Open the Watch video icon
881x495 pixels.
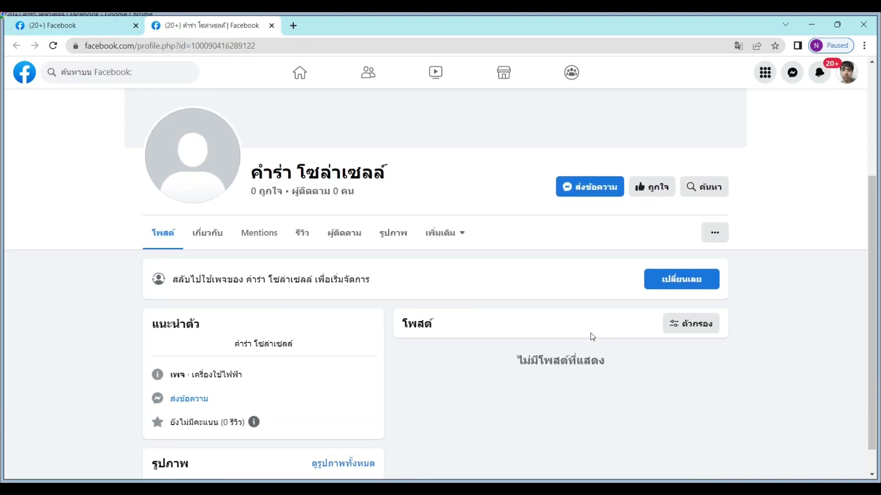(x=435, y=72)
